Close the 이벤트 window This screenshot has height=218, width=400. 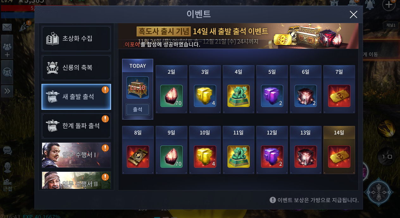click(x=353, y=14)
